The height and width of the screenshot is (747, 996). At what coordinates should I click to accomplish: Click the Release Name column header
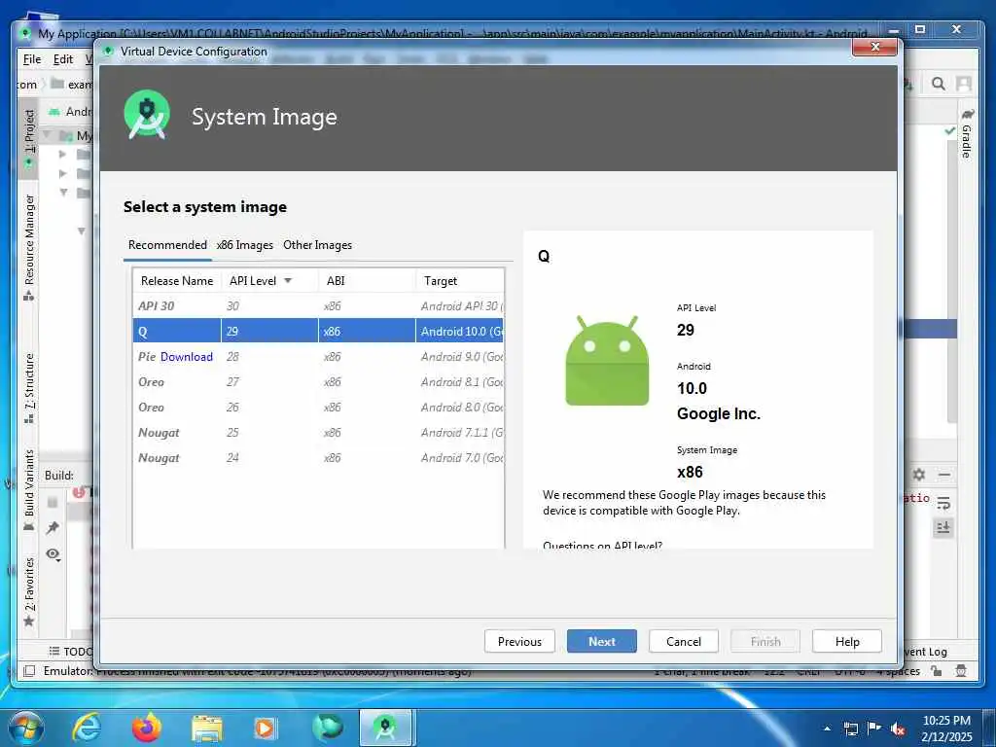(x=177, y=281)
